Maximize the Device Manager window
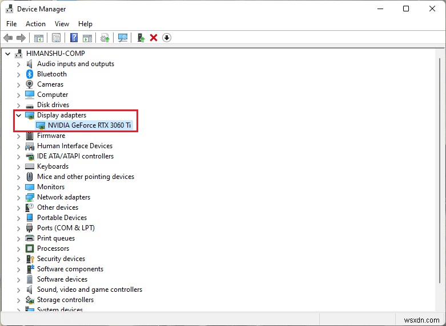The height and width of the screenshot is (326, 446). point(406,9)
